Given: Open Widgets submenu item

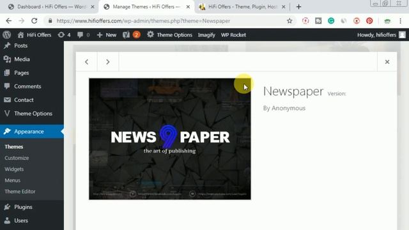Looking at the screenshot, I should click(14, 169).
